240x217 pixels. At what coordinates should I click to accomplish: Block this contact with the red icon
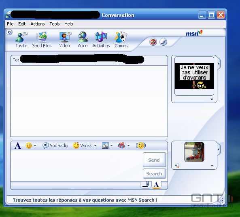pyautogui.click(x=153, y=42)
